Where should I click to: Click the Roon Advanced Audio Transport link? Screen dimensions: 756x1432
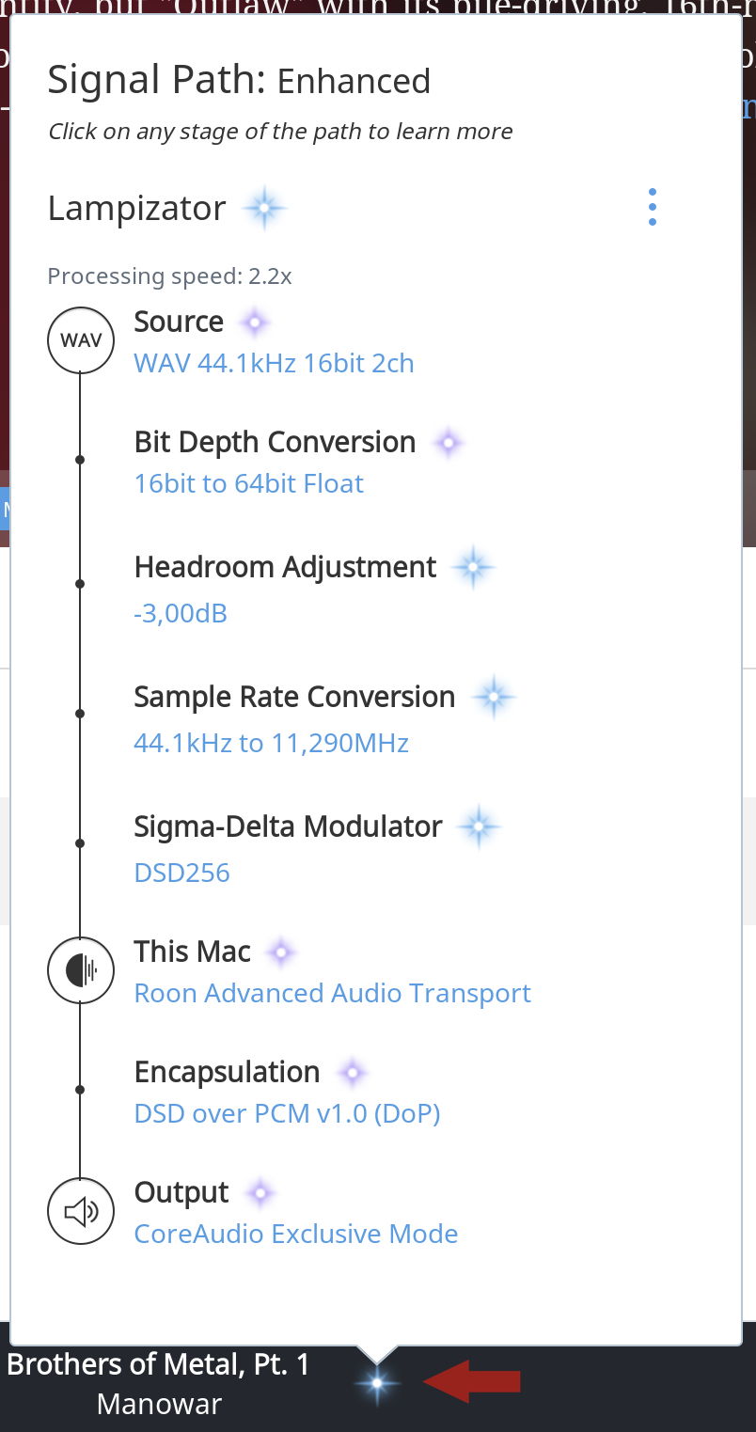pyautogui.click(x=332, y=994)
